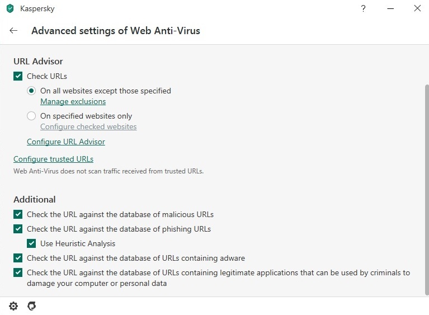Open Configure URL Advisor link

[x=66, y=142]
